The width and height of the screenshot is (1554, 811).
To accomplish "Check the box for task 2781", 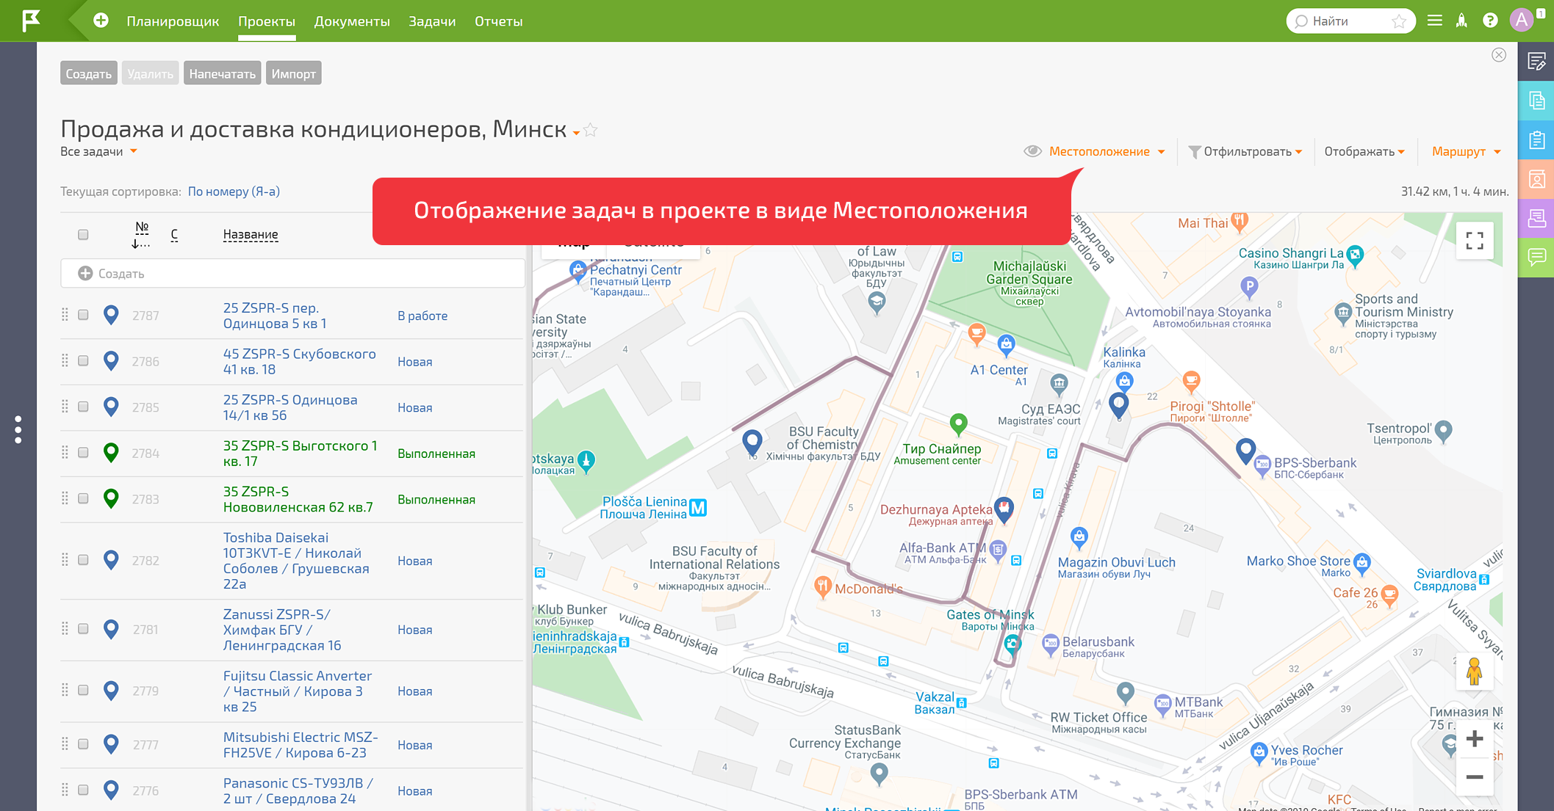I will [83, 629].
